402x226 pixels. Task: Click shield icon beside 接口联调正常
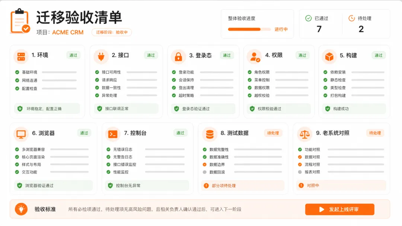[100, 109]
